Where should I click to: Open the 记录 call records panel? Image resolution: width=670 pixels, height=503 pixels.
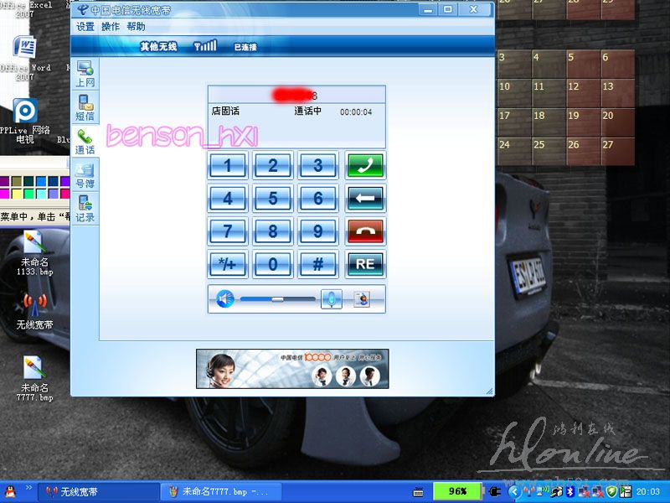[85, 209]
